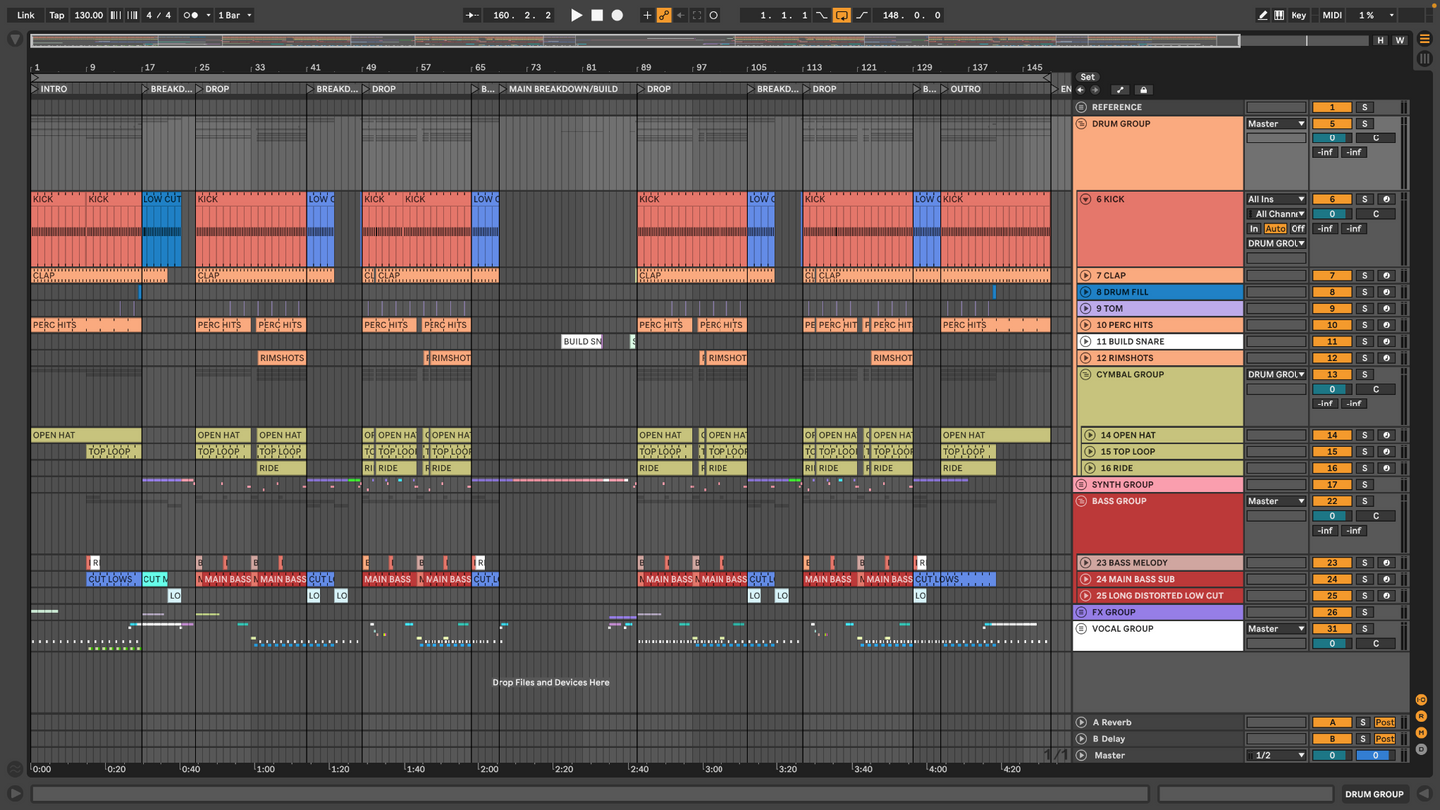1440x810 pixels.
Task: Toggle the arrangement Loop switch
Action: [842, 15]
